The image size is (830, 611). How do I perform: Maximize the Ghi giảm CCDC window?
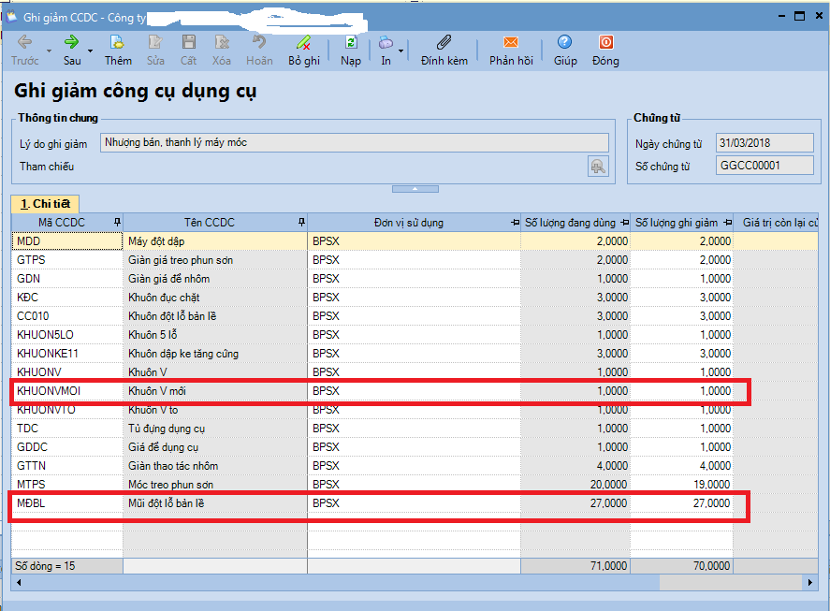tap(800, 16)
